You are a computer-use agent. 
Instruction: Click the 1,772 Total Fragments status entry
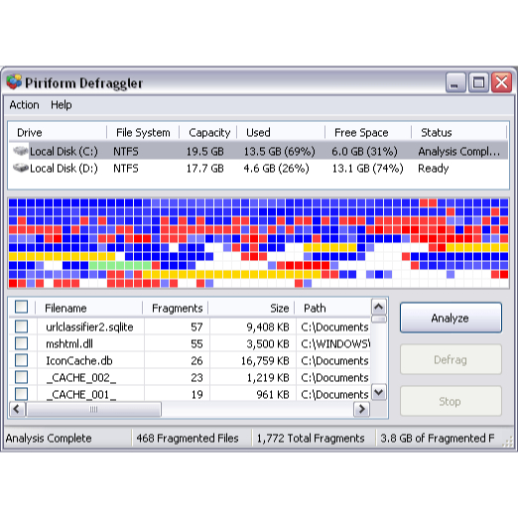pos(311,438)
